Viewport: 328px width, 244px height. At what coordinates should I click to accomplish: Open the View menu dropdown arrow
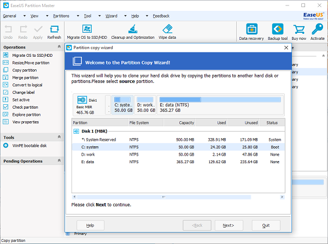pyautogui.click(x=47, y=16)
